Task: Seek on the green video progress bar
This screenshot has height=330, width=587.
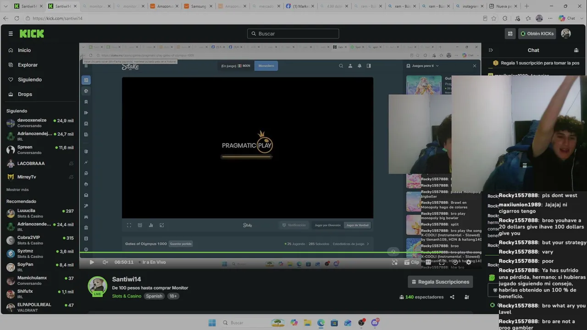Action: [x=280, y=252]
